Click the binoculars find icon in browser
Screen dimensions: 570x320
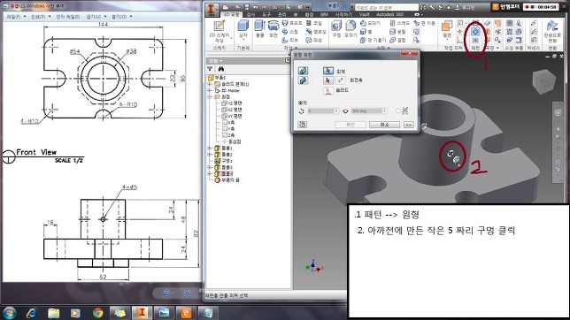coord(220,69)
